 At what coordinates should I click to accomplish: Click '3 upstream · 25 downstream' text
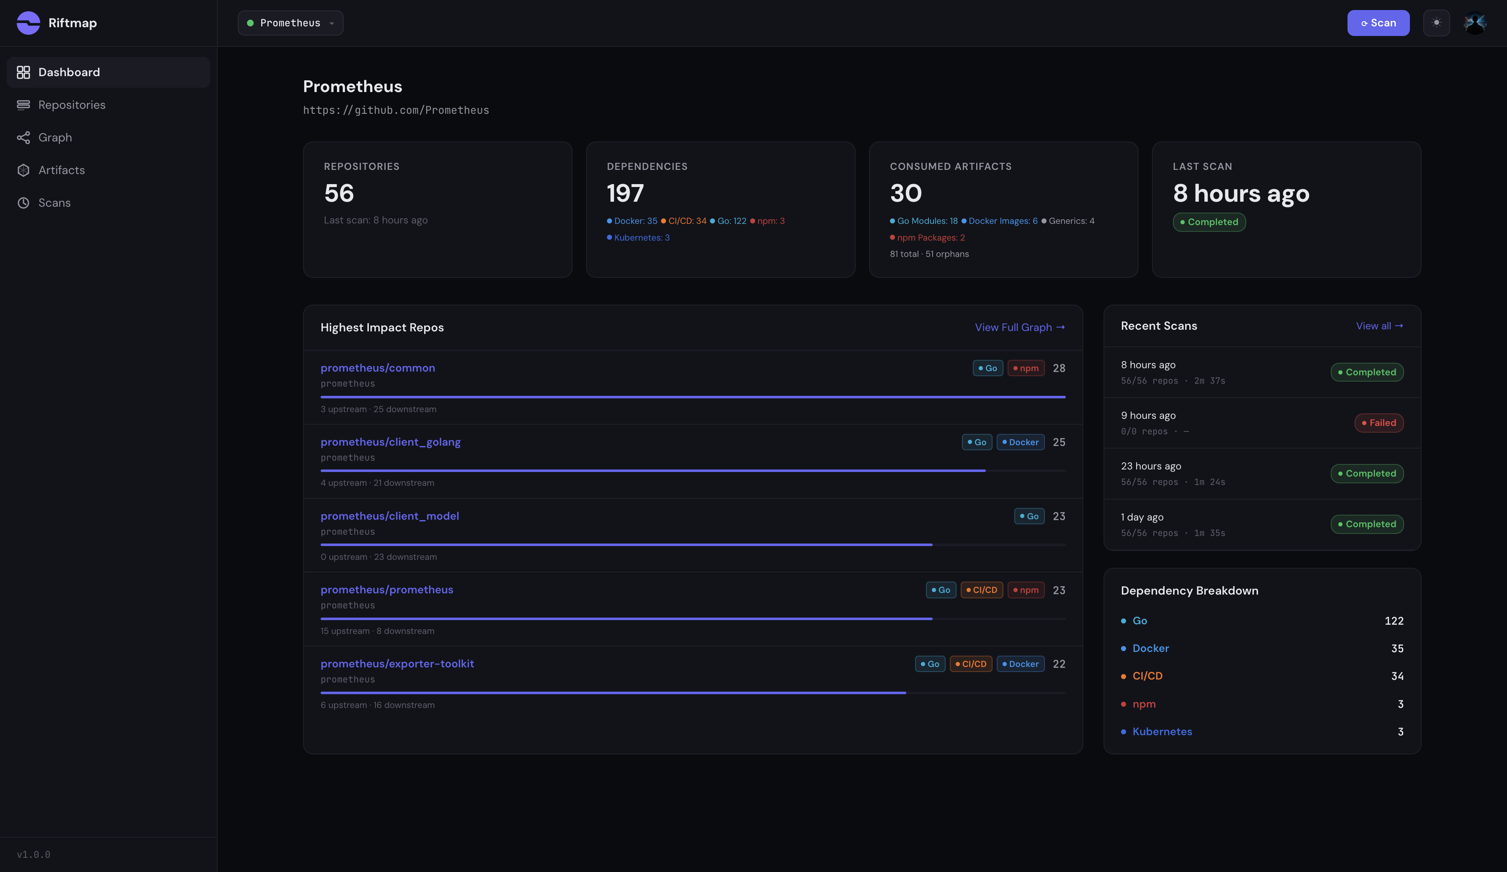coord(378,409)
